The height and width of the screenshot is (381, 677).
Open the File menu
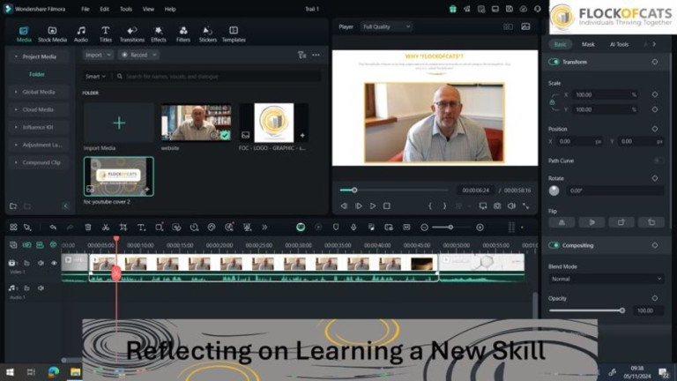[86, 9]
